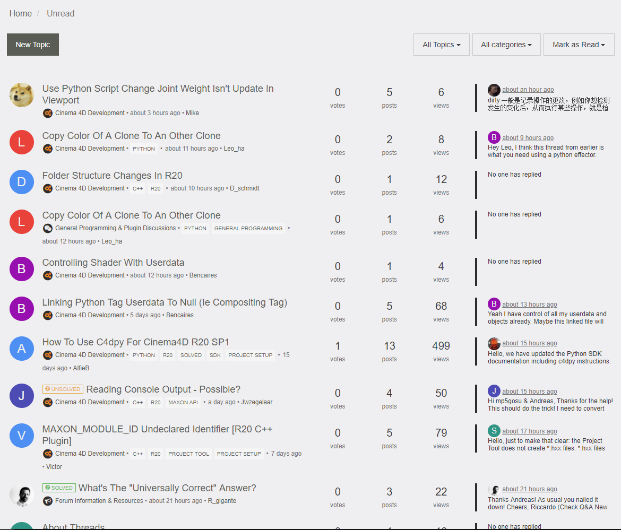Screen dimensions: 621x530
Task: Click R_gigante's photo avatar on the left
Action: click(x=22, y=494)
